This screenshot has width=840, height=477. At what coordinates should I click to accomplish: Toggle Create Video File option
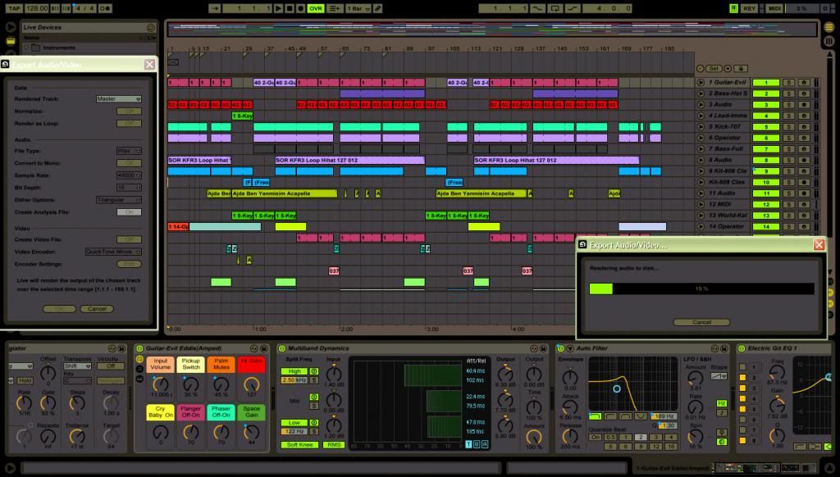point(129,240)
